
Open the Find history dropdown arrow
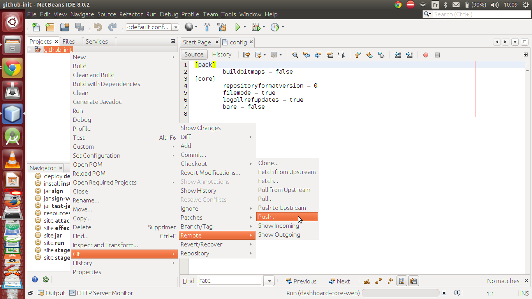click(x=269, y=281)
